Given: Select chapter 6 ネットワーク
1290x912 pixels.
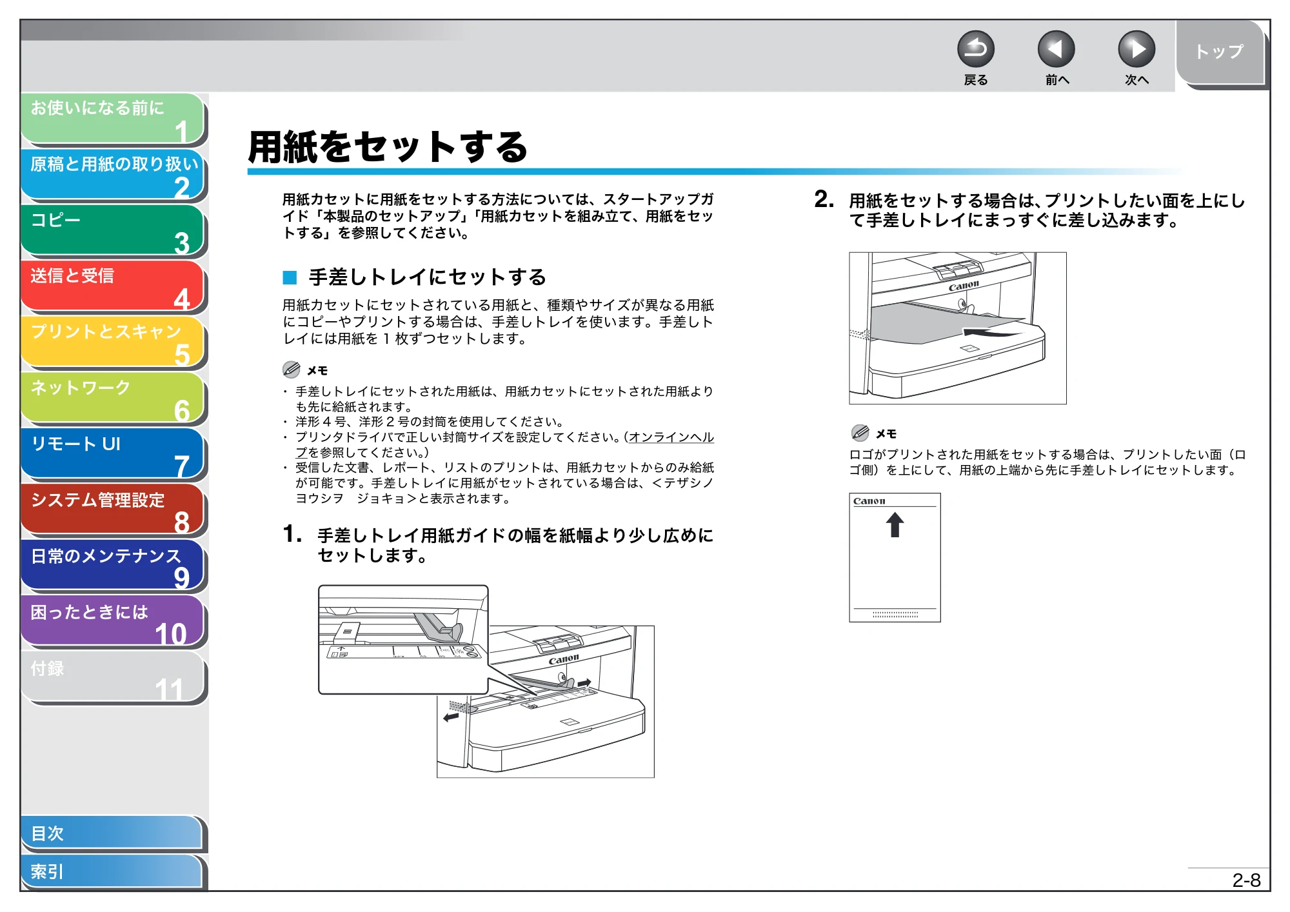Looking at the screenshot, I should pos(113,398).
